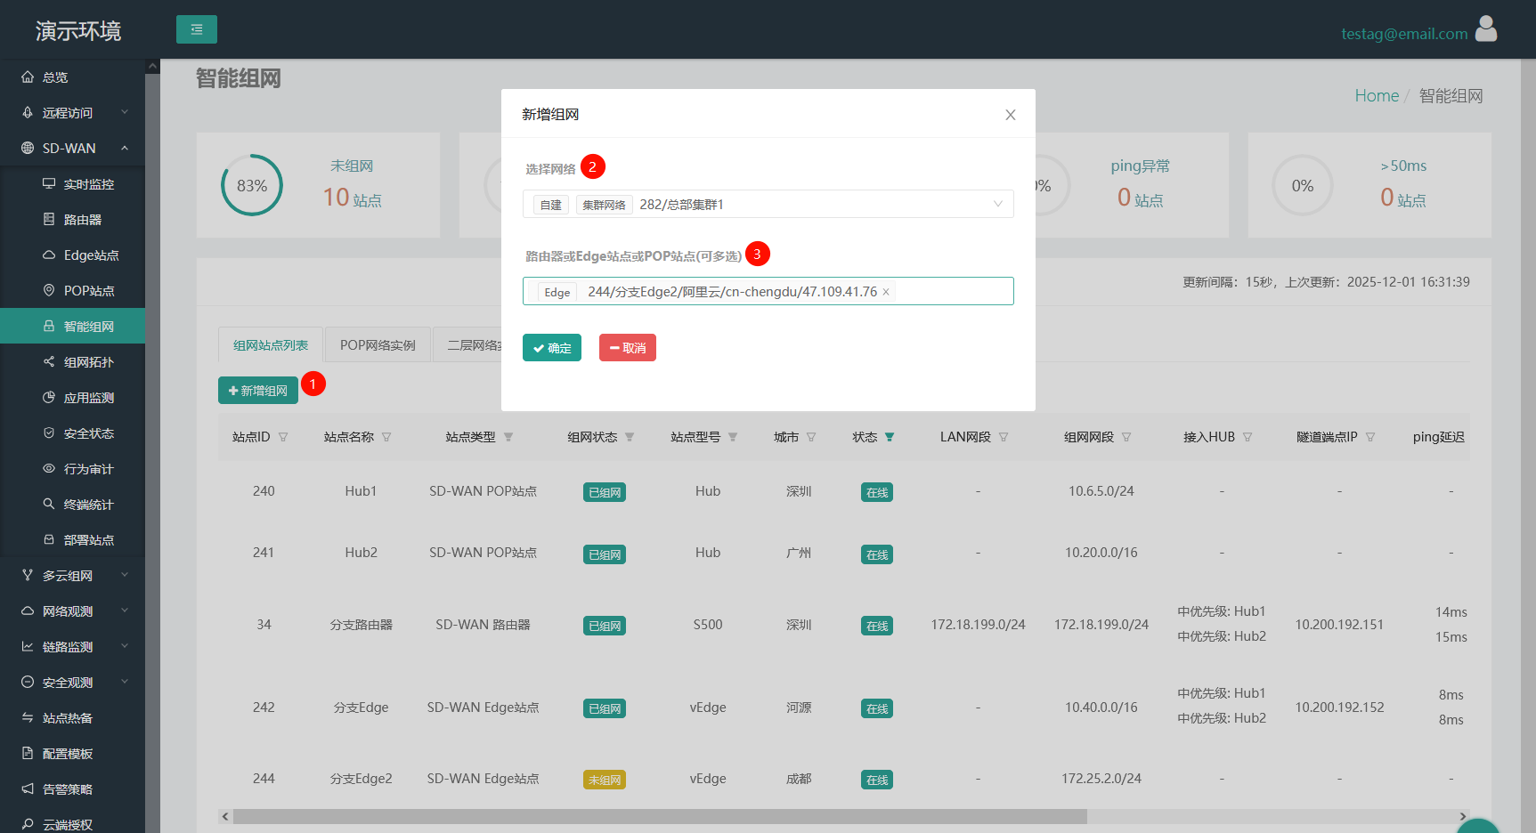The width and height of the screenshot is (1536, 833).
Task: Switch to POP网络实例 tab
Action: (x=378, y=345)
